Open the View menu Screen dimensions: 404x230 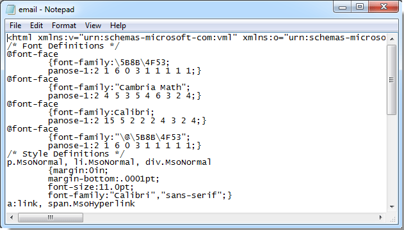point(93,26)
